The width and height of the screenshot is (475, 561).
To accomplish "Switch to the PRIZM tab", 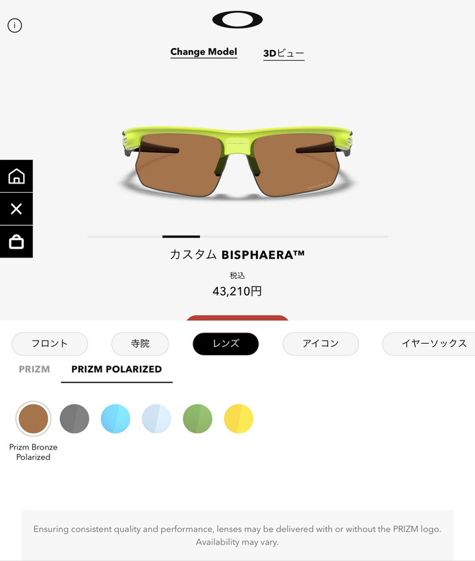I will click(34, 369).
